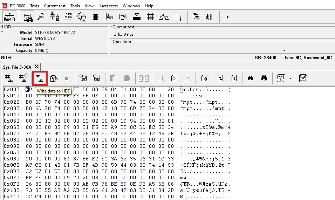Image resolution: width=335 pixels, height=200 pixels.
Task: Click the exit running-man icon
Action: 209,16
